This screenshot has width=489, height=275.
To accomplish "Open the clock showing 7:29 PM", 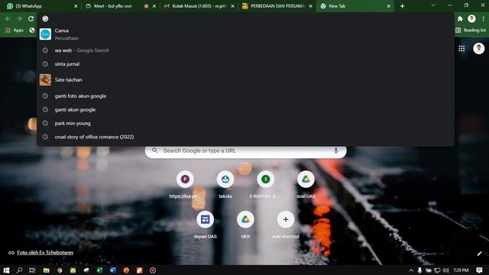I will click(x=461, y=270).
